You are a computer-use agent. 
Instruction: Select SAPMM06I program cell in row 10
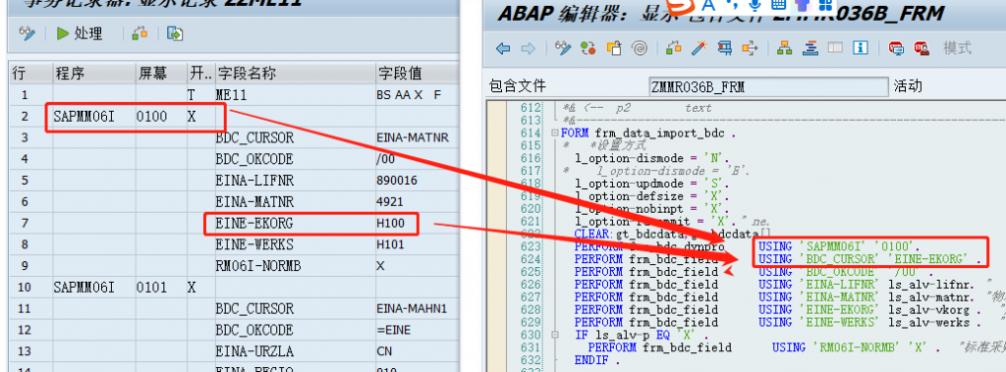coord(93,288)
